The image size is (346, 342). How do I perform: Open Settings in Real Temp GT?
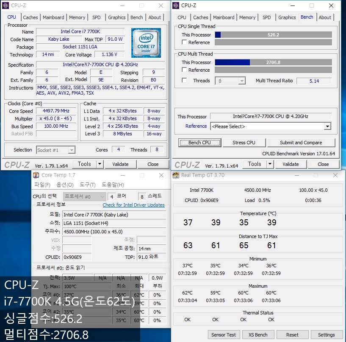tap(327, 335)
